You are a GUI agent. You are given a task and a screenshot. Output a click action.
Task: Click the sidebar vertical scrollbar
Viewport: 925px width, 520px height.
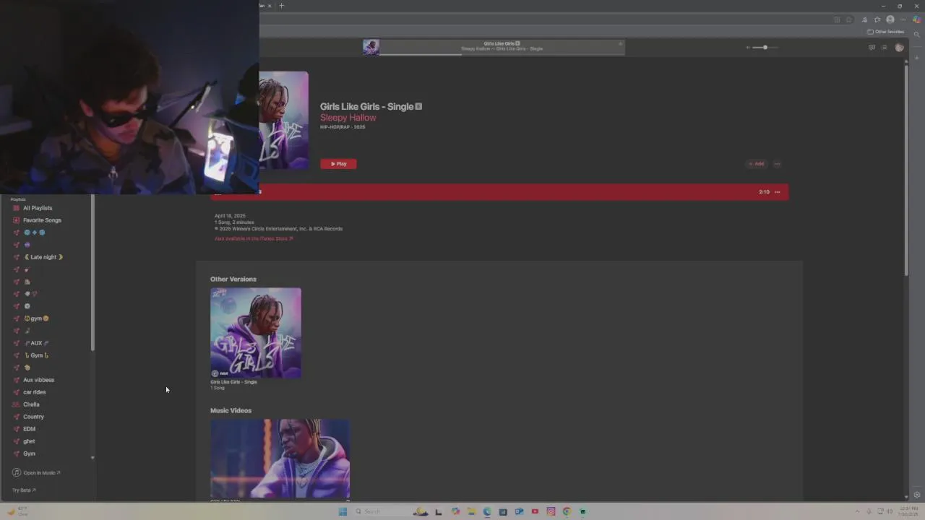[x=92, y=273]
